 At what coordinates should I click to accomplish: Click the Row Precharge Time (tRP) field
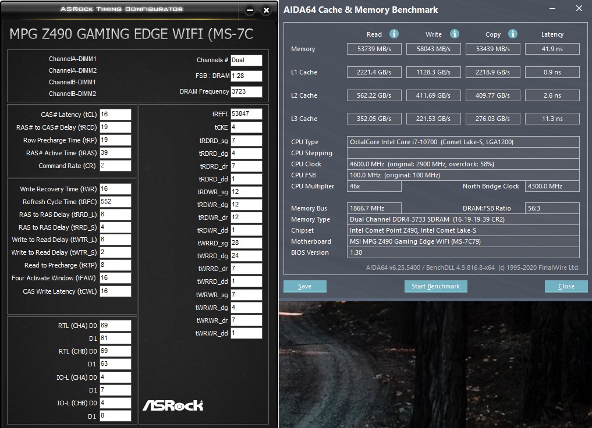click(115, 140)
